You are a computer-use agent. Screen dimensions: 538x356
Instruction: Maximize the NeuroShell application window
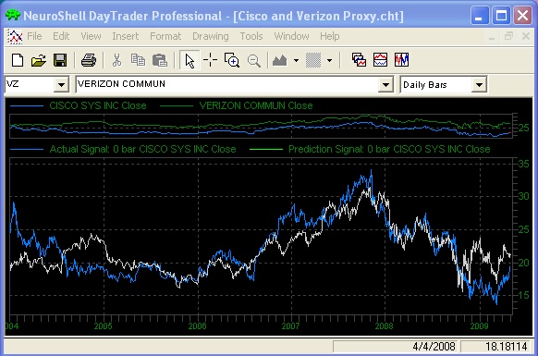click(501, 16)
